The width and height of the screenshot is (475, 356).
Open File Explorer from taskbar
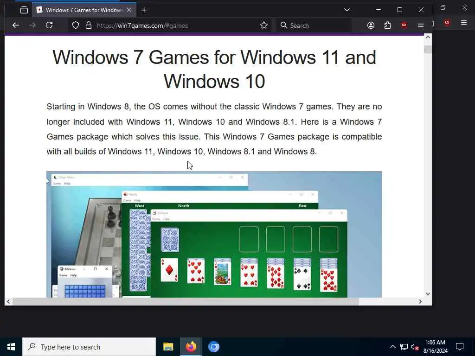pyautogui.click(x=168, y=347)
